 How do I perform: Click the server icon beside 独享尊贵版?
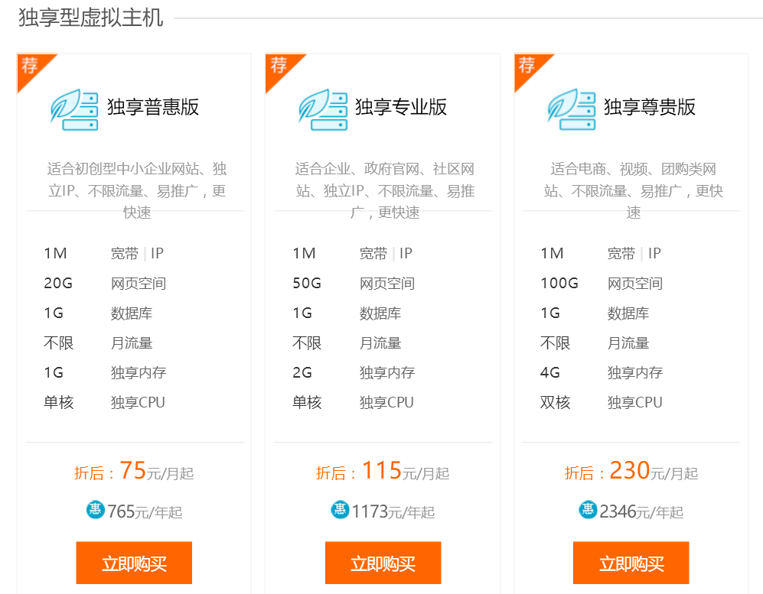[571, 109]
